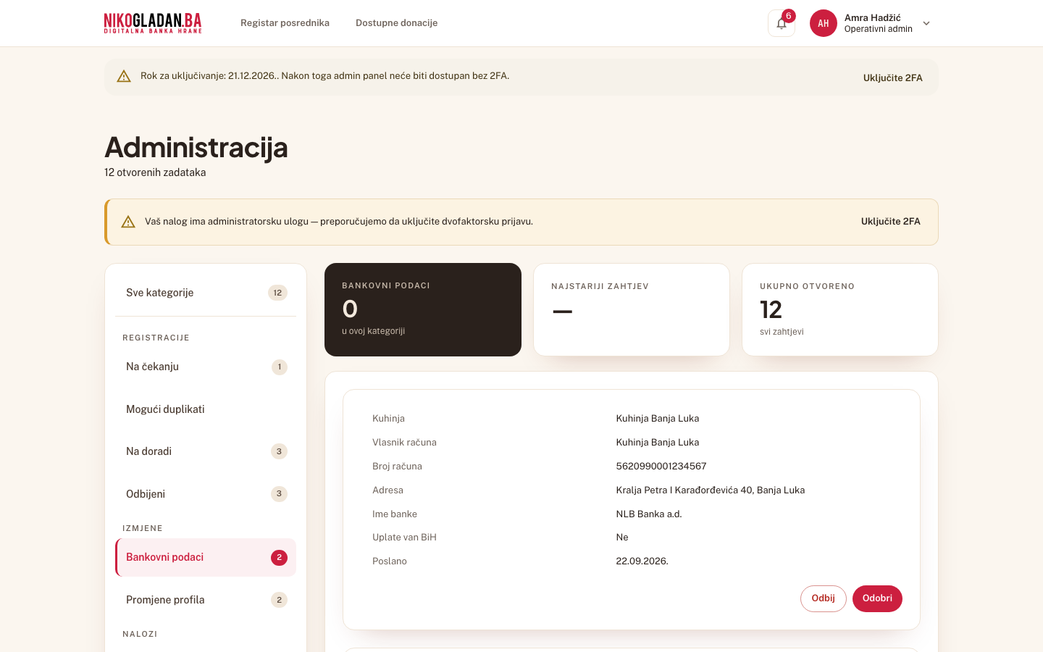Click Uključite 2FA in the top deadline banner
Image resolution: width=1043 pixels, height=652 pixels.
point(893,78)
